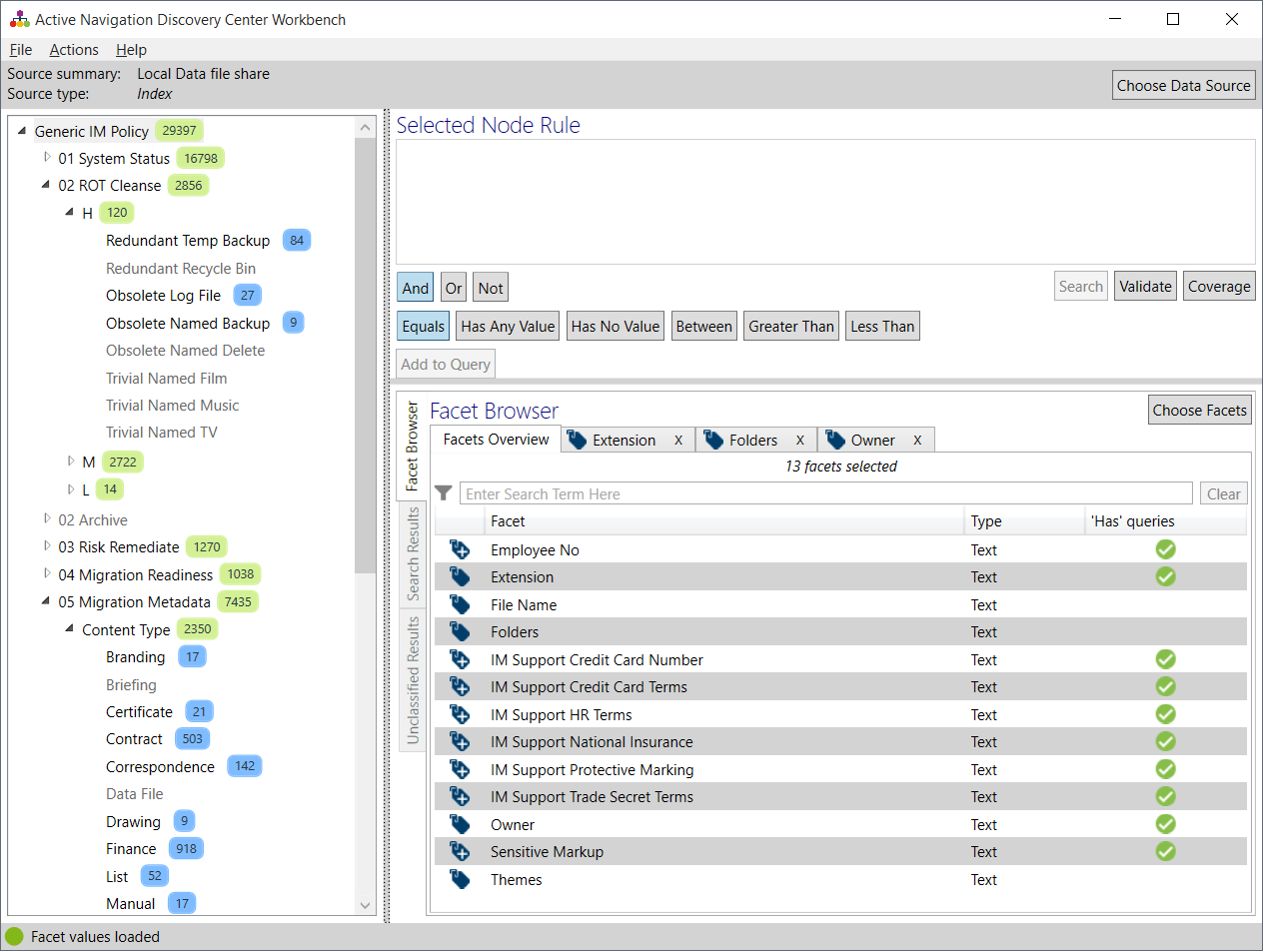Click the filter funnel icon beside facet search
The image size is (1263, 951).
[443, 492]
